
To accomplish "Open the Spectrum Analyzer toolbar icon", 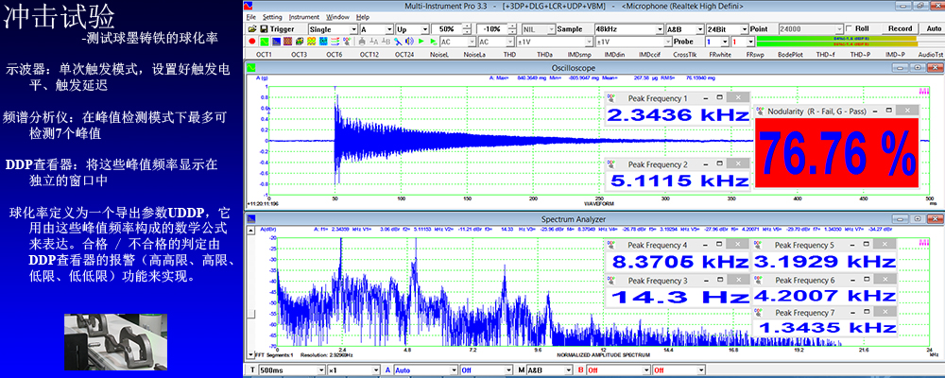I will [x=276, y=42].
